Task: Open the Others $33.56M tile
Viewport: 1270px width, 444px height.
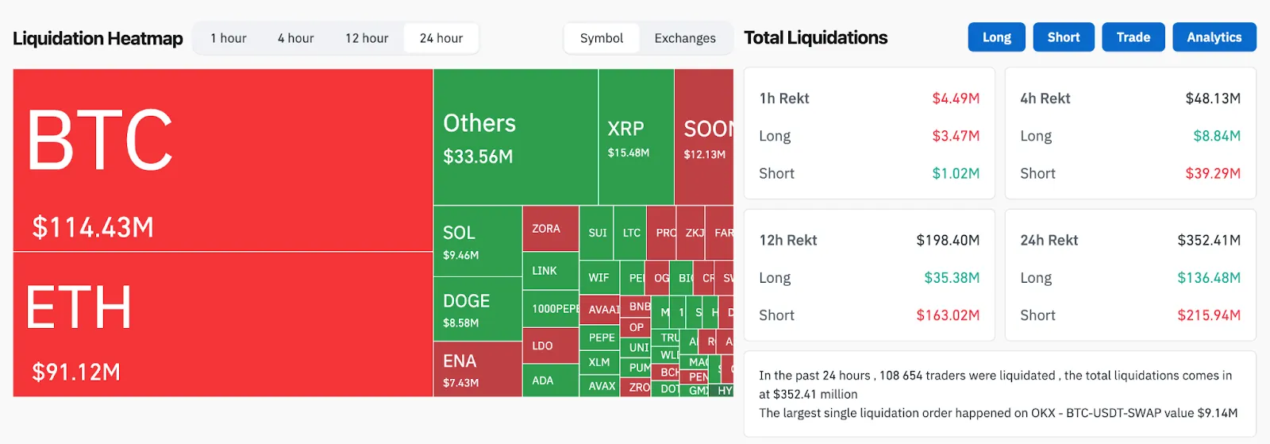Action: pos(515,137)
